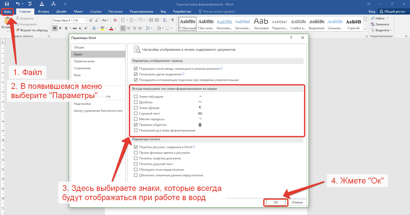The height and width of the screenshot is (215, 410).
Task: Click Format Painter (Формат по образцу)
Action: (x=32, y=30)
